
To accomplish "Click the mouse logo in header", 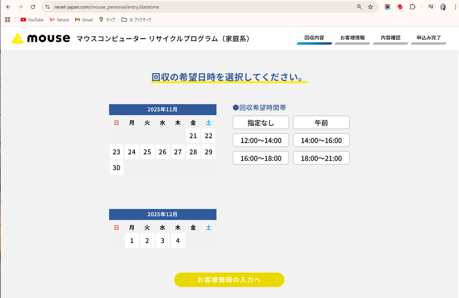I will pyautogui.click(x=40, y=38).
